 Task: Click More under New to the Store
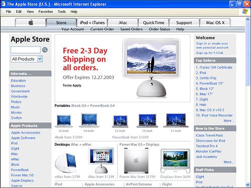point(228,162)
